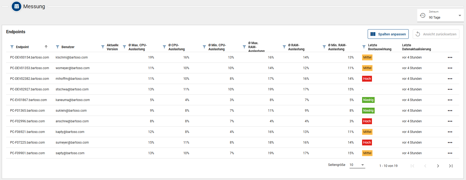Click Ansicht zurücksetzen button
This screenshot has width=466, height=180.
pyautogui.click(x=436, y=34)
